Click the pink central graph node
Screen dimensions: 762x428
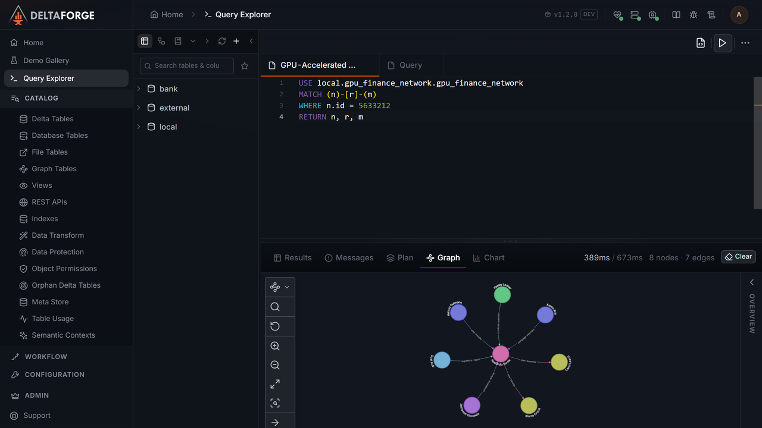(501, 354)
